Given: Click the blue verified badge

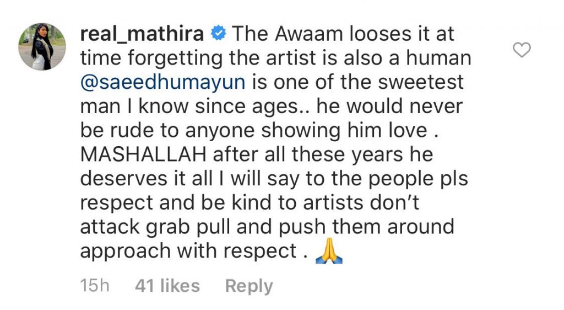Looking at the screenshot, I should click(x=218, y=34).
